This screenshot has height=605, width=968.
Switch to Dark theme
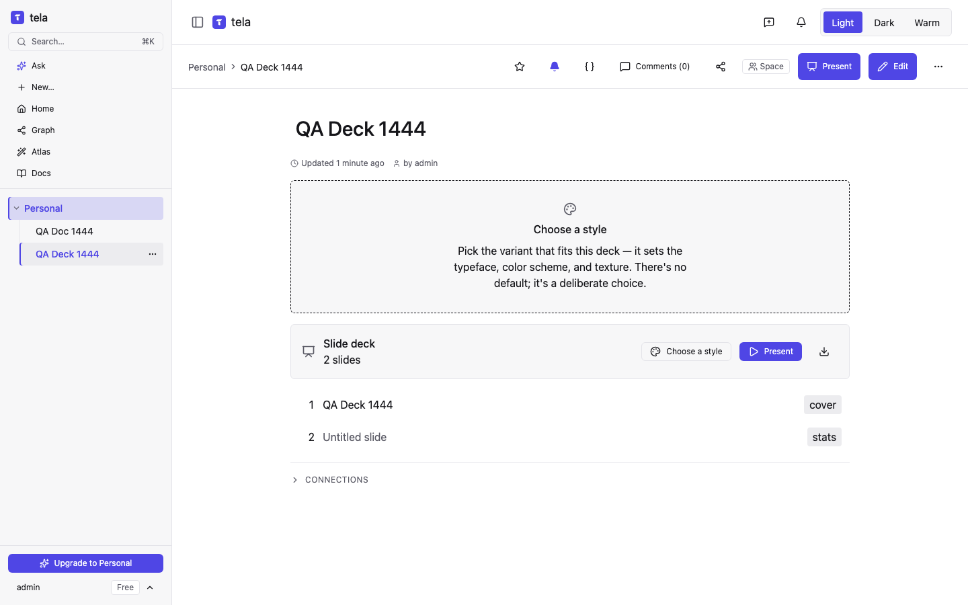coord(884,22)
